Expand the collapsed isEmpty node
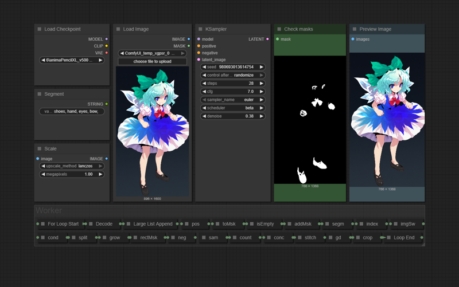 pyautogui.click(x=252, y=224)
